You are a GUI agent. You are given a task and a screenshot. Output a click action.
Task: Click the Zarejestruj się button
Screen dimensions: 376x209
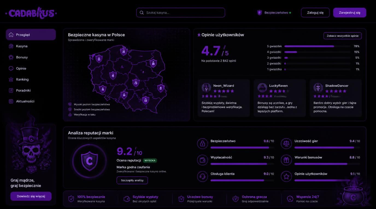tap(349, 13)
